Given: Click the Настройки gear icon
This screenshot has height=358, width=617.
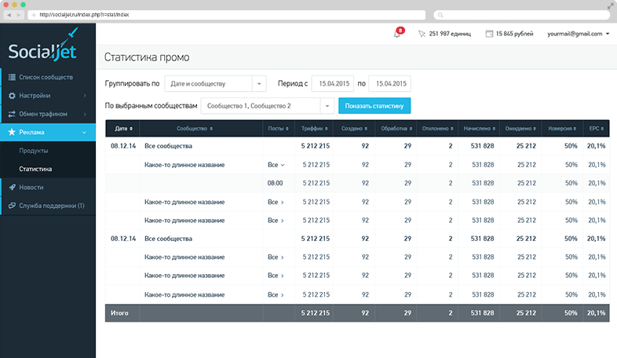Looking at the screenshot, I should point(12,96).
